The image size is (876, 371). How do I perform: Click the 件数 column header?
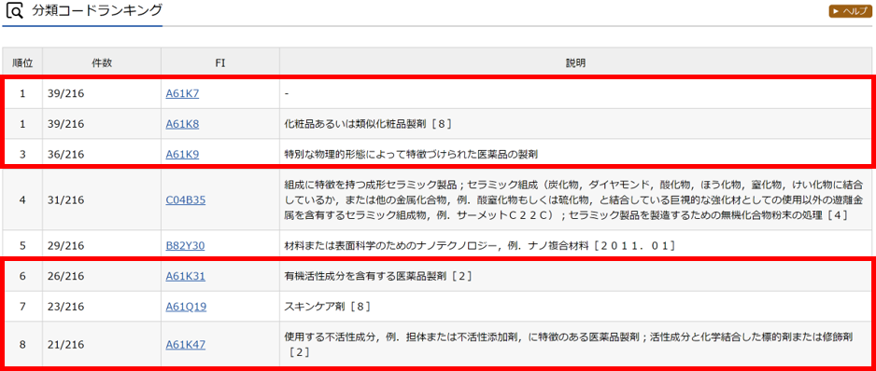(102, 63)
